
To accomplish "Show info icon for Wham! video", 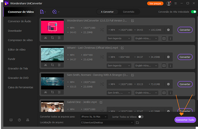I will tap(170, 66).
